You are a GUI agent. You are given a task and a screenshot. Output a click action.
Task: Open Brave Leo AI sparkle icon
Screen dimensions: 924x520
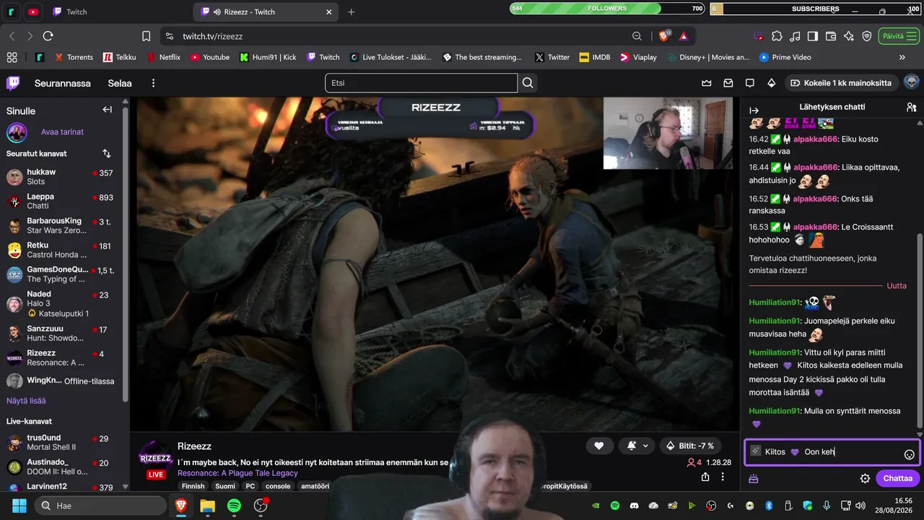point(849,36)
